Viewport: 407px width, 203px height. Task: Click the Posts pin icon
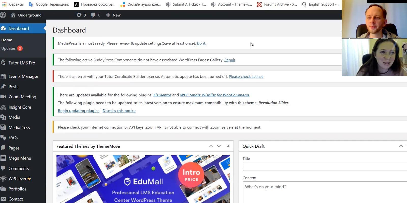pos(3,87)
